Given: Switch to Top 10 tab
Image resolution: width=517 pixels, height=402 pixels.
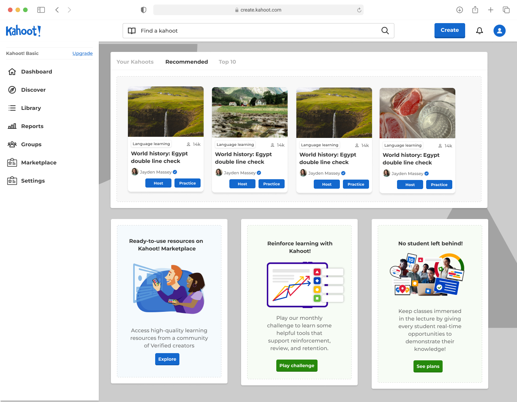Looking at the screenshot, I should [x=227, y=62].
